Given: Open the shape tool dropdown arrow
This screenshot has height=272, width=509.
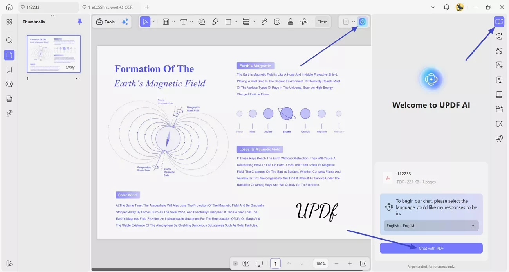Looking at the screenshot, I should click(236, 22).
